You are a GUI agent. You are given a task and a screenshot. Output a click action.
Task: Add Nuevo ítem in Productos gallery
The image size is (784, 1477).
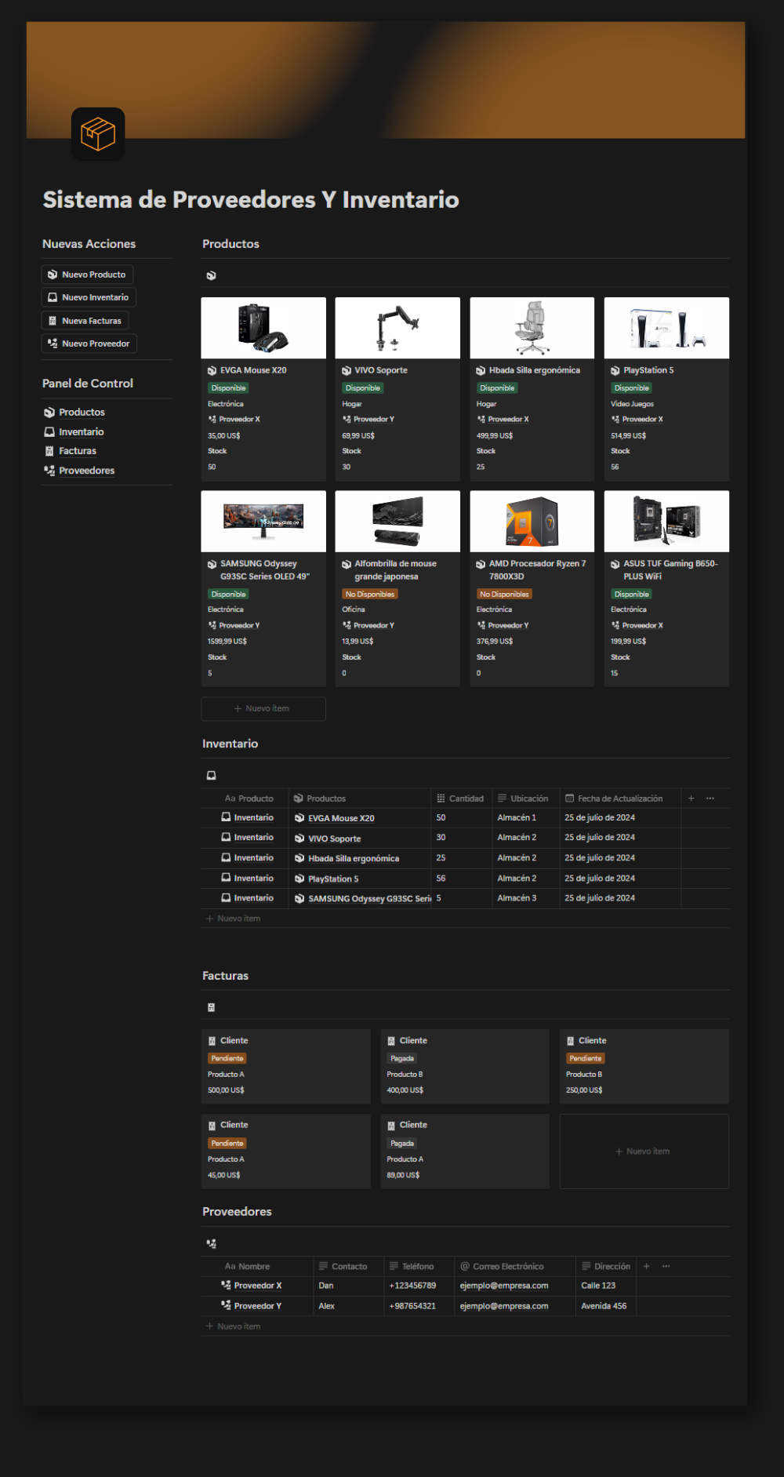[263, 708]
